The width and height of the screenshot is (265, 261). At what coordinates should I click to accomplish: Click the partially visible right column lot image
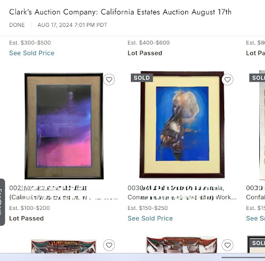click(262, 125)
